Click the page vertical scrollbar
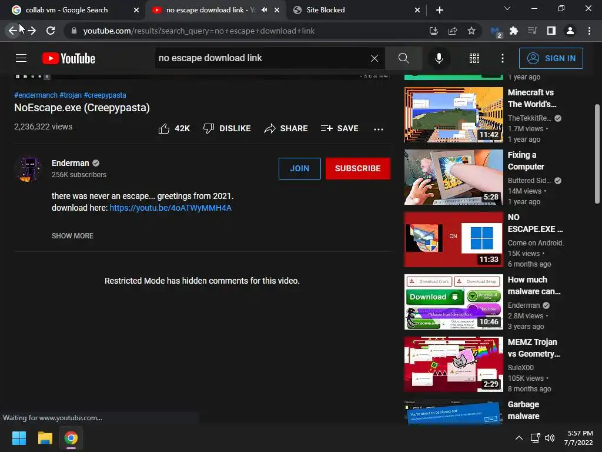 tap(597, 154)
